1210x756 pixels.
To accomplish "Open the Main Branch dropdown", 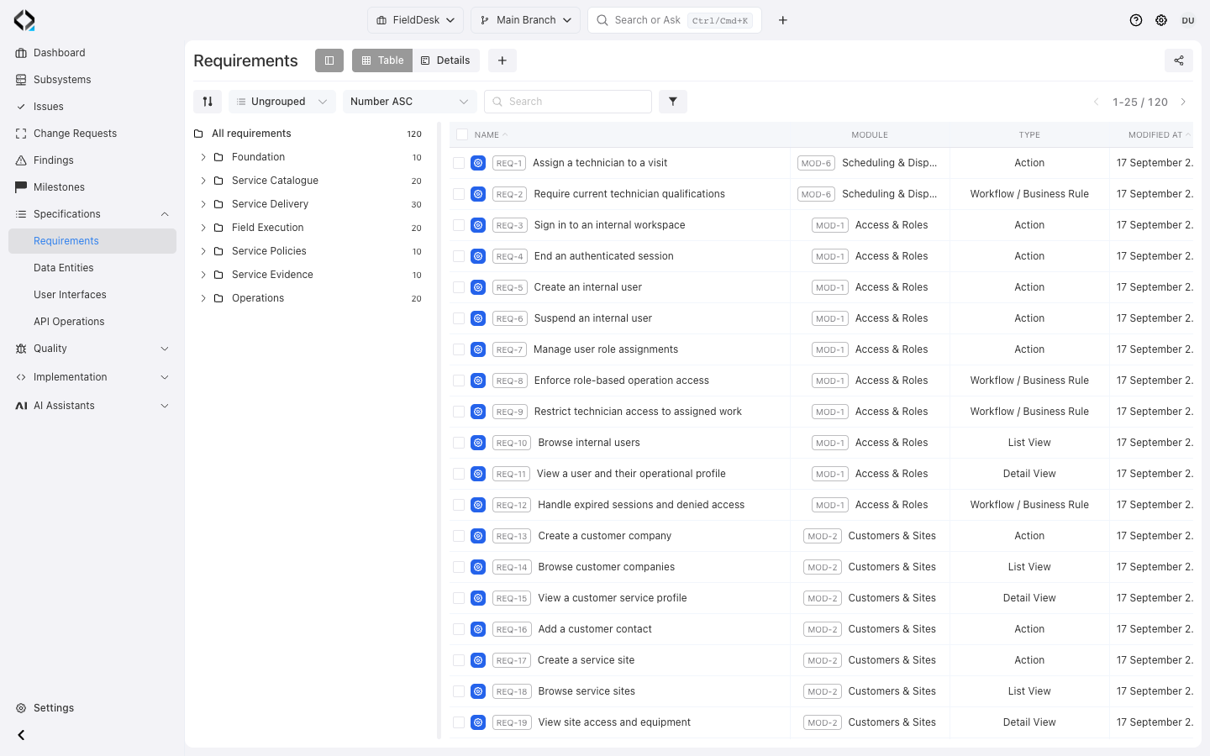I will 526,20.
